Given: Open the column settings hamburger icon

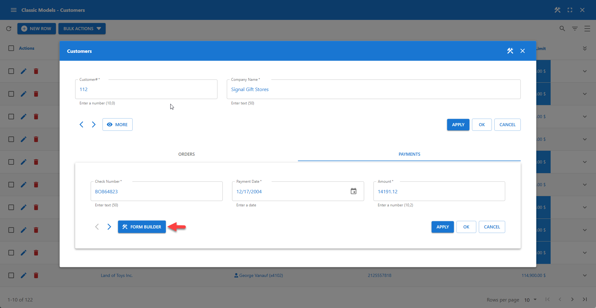Looking at the screenshot, I should click(x=587, y=28).
